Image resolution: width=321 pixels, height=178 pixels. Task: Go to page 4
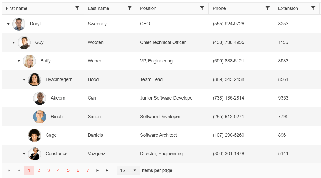click(x=58, y=170)
